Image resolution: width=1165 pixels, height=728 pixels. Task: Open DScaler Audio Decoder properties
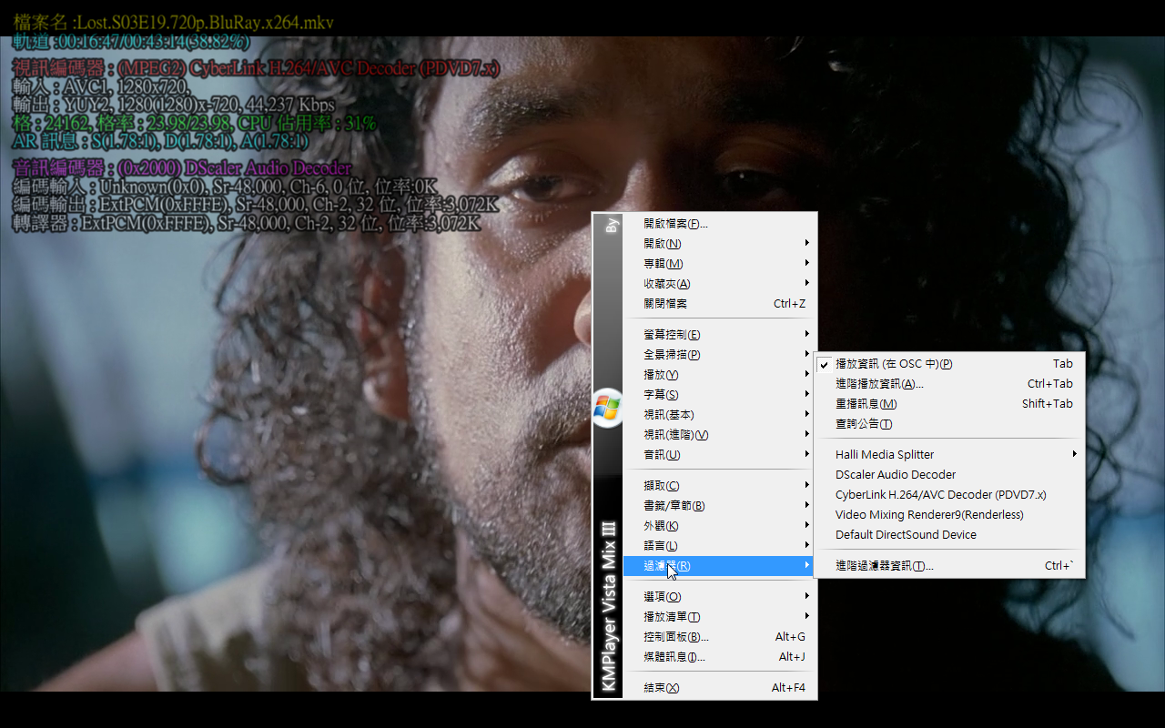[x=896, y=475]
